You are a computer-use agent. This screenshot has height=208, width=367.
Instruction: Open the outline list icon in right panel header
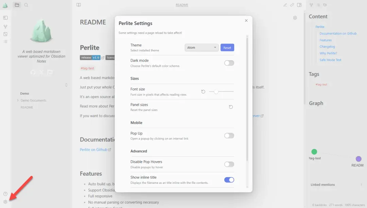(x=318, y=5)
